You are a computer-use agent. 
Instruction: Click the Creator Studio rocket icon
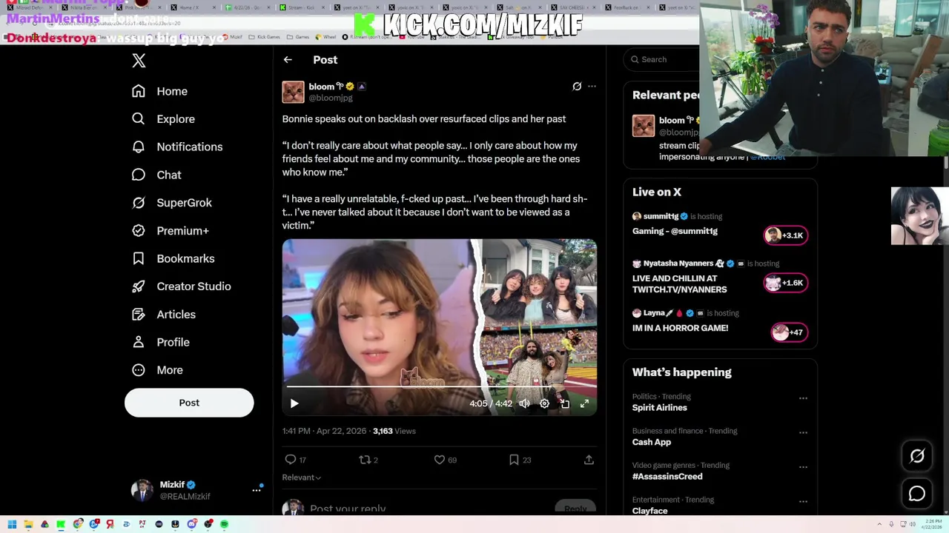138,286
